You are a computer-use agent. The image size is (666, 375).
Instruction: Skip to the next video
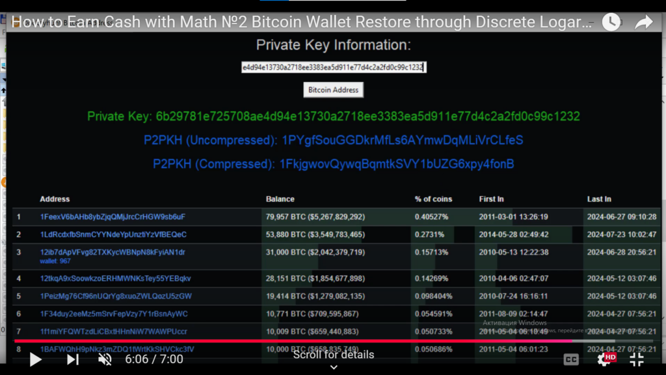[x=73, y=359]
